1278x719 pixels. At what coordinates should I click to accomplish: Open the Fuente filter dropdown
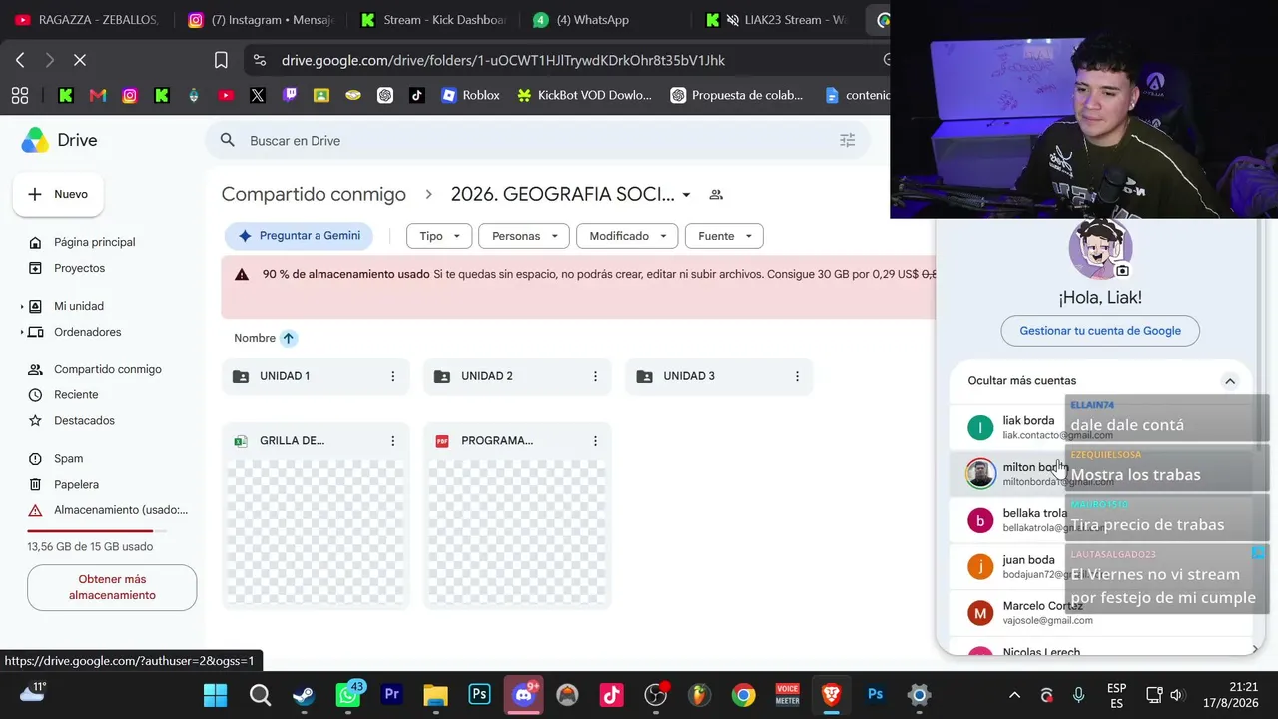pyautogui.click(x=724, y=236)
